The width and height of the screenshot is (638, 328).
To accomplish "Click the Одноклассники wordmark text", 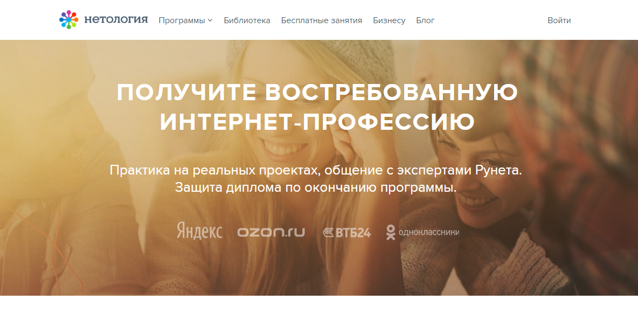I will 429,232.
